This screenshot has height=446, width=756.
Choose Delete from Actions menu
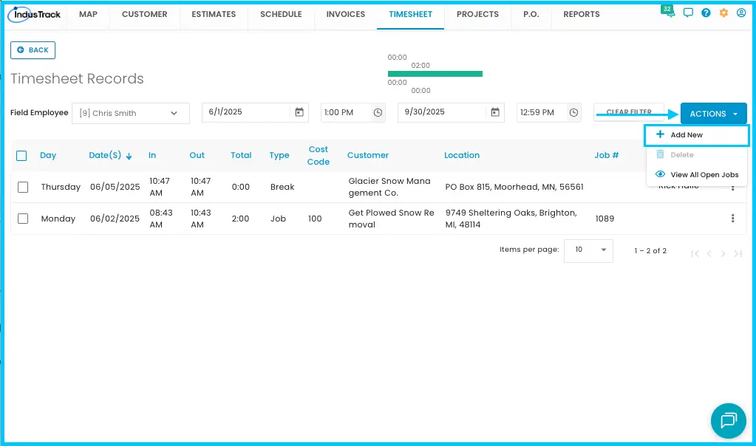[697, 154]
